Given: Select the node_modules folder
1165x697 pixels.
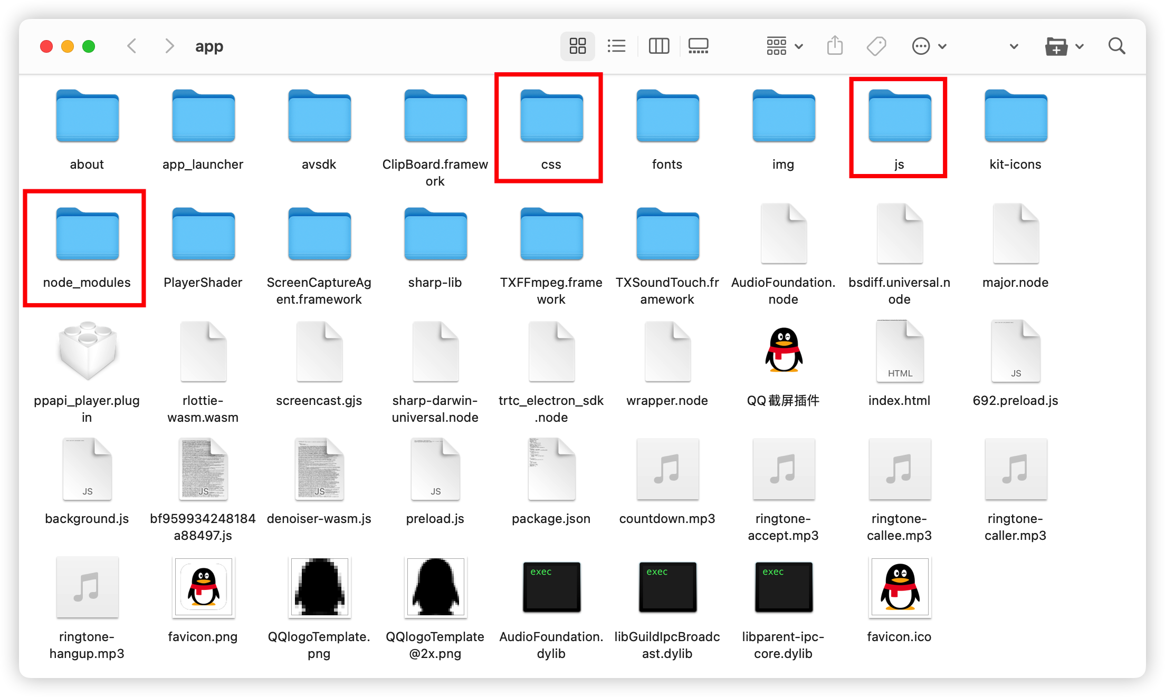Looking at the screenshot, I should (87, 235).
